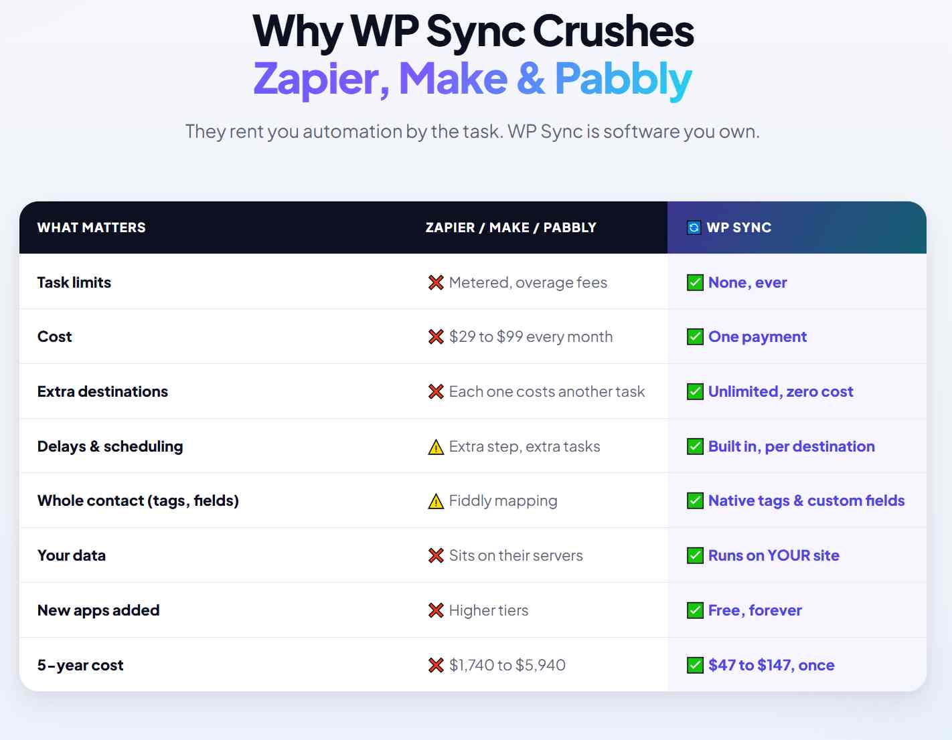
Task: Click the Higher tiers text
Action: coord(489,610)
